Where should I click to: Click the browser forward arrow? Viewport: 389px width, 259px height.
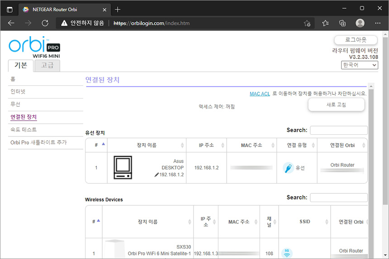tap(28, 24)
